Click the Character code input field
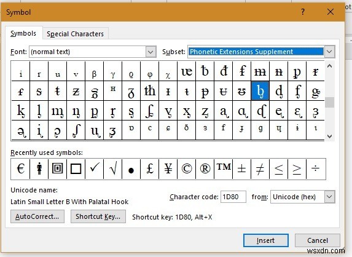This screenshot has width=352, height=257. click(x=233, y=197)
